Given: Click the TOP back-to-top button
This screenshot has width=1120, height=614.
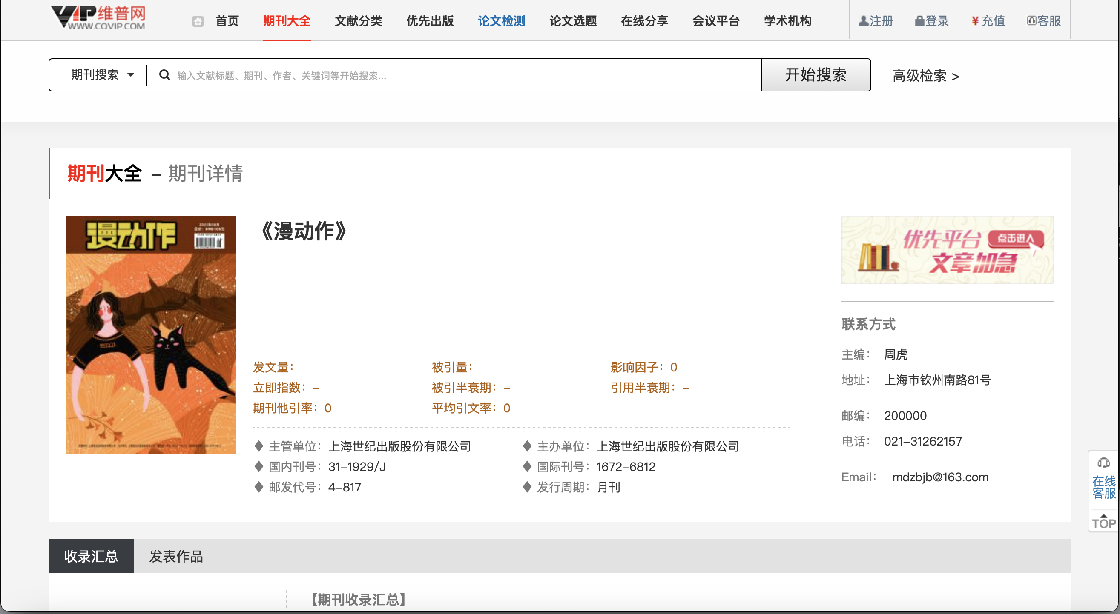Looking at the screenshot, I should coord(1103,521).
